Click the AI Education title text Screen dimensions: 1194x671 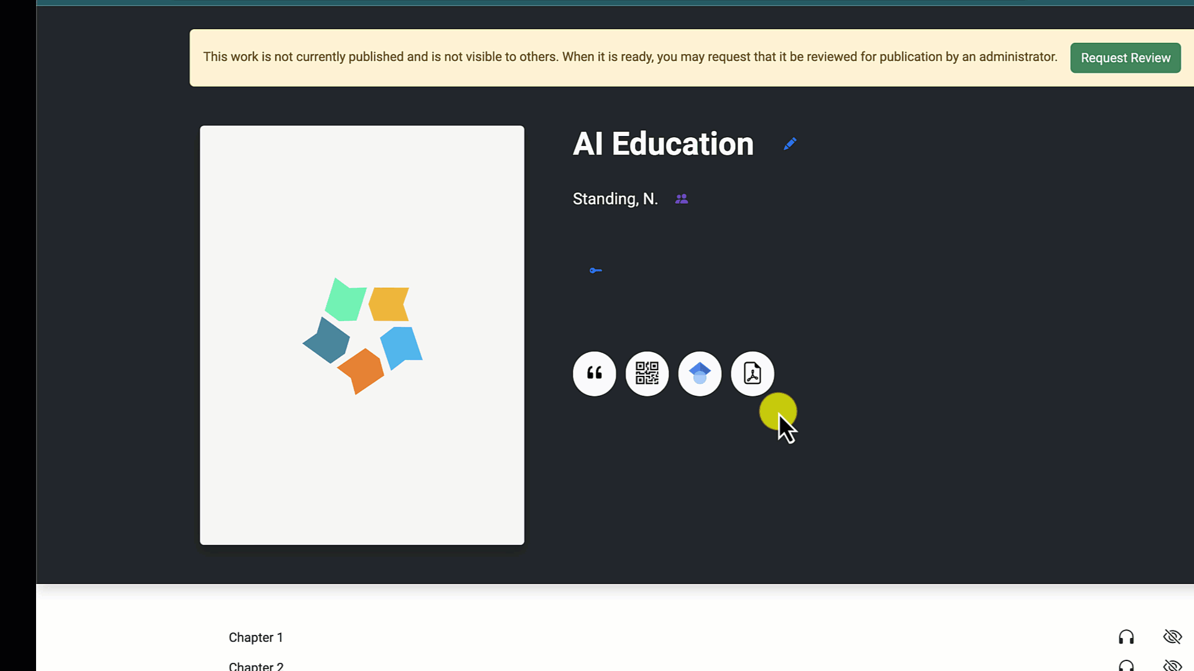pyautogui.click(x=663, y=144)
